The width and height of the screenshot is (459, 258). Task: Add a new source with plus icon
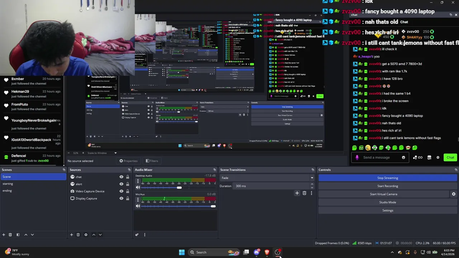pyautogui.click(x=71, y=235)
